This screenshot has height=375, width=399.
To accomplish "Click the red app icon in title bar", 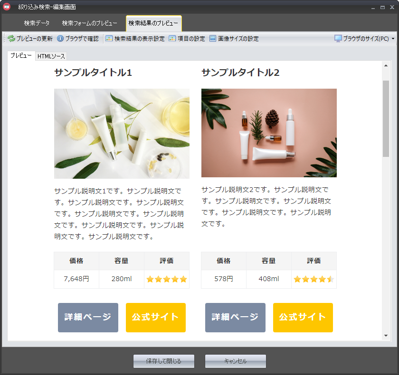I will coord(7,7).
